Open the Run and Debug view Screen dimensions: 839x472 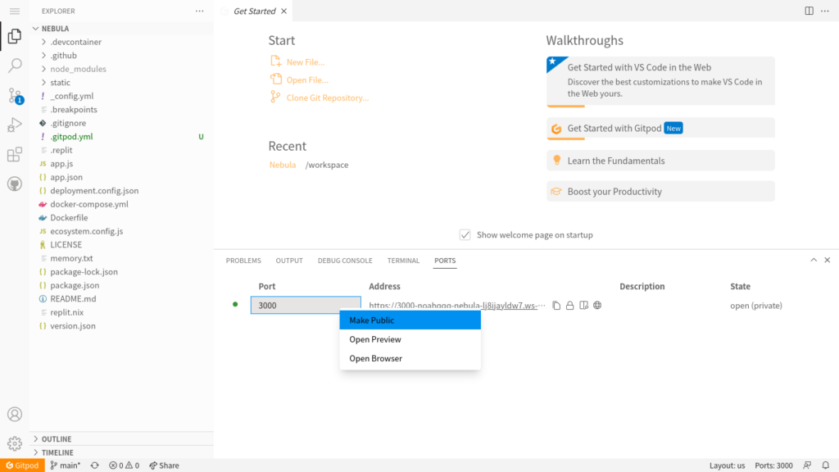click(15, 125)
